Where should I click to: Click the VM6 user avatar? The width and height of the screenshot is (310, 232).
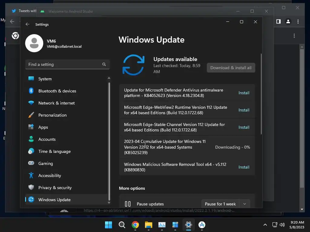[x=34, y=43]
